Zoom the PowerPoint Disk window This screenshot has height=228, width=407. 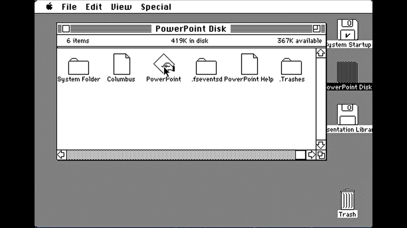pyautogui.click(x=316, y=28)
